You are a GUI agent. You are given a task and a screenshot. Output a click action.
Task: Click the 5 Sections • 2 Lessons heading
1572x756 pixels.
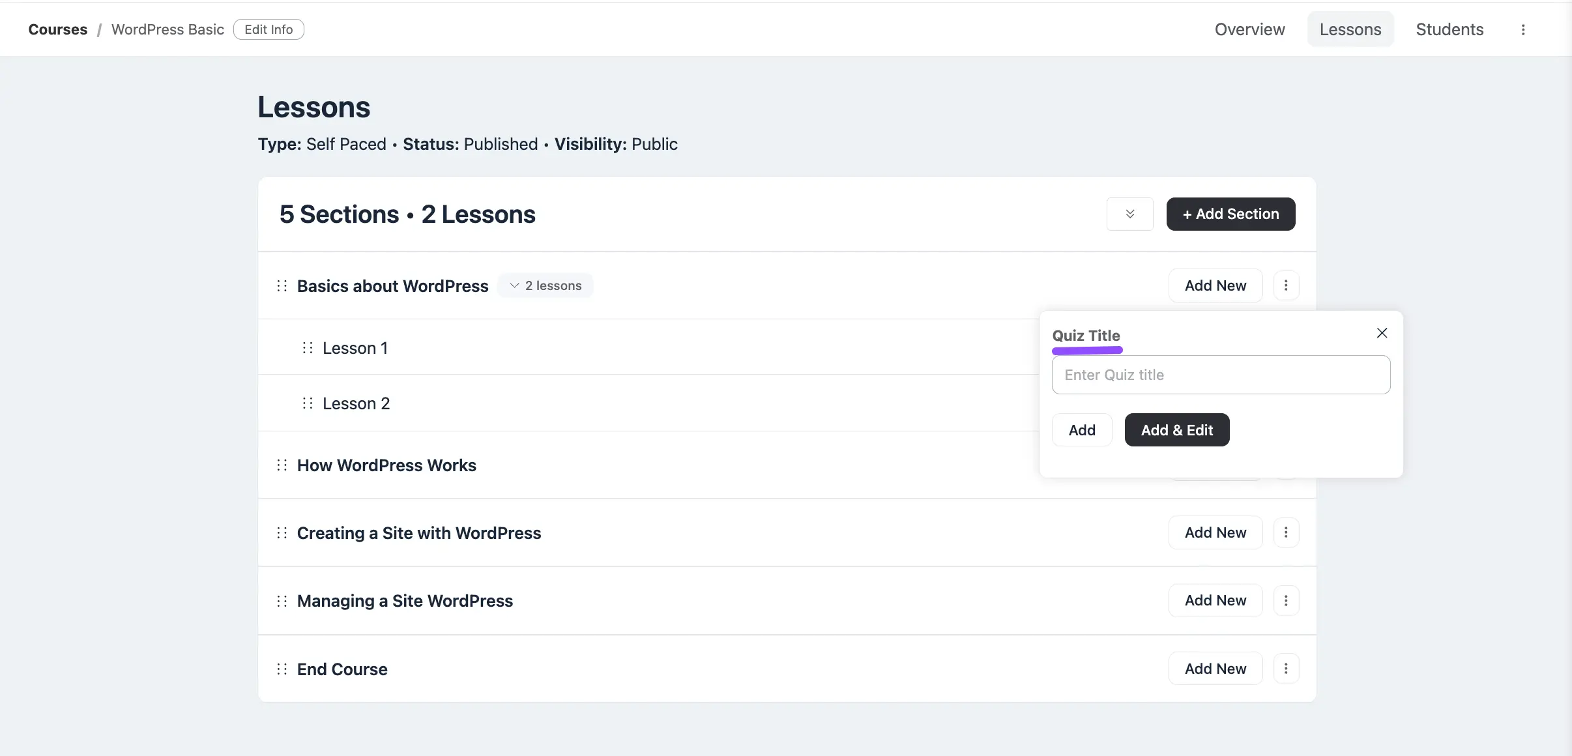click(407, 214)
